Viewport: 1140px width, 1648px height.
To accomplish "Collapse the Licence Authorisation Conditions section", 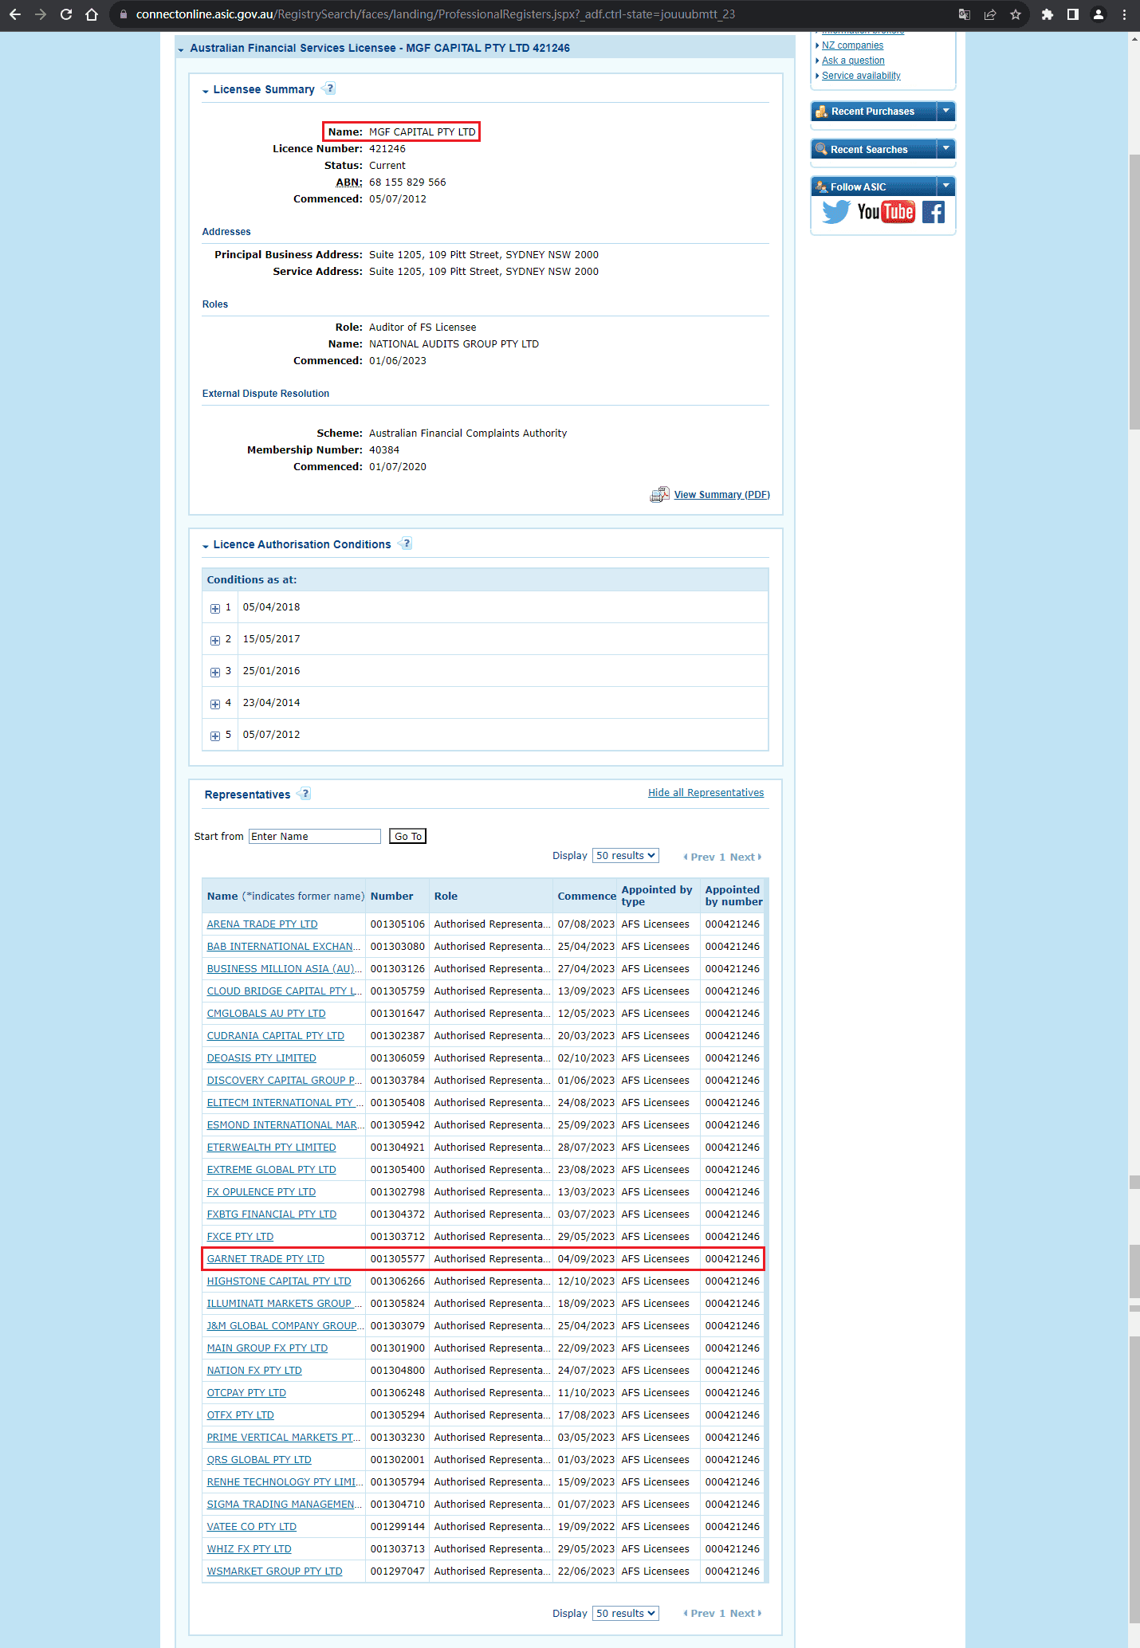I will [206, 546].
